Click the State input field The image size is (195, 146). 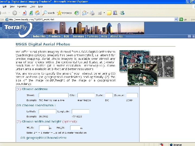point(109,95)
